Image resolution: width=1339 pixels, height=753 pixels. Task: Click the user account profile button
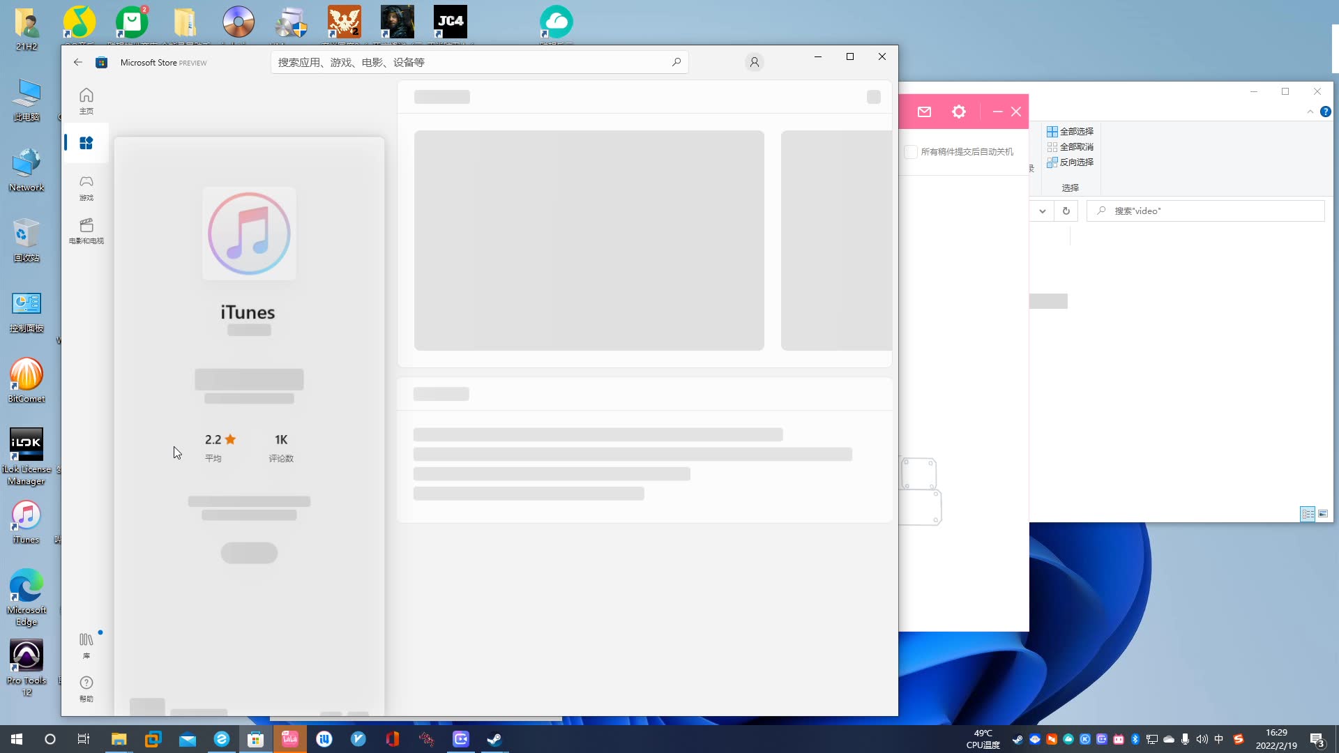pos(754,61)
